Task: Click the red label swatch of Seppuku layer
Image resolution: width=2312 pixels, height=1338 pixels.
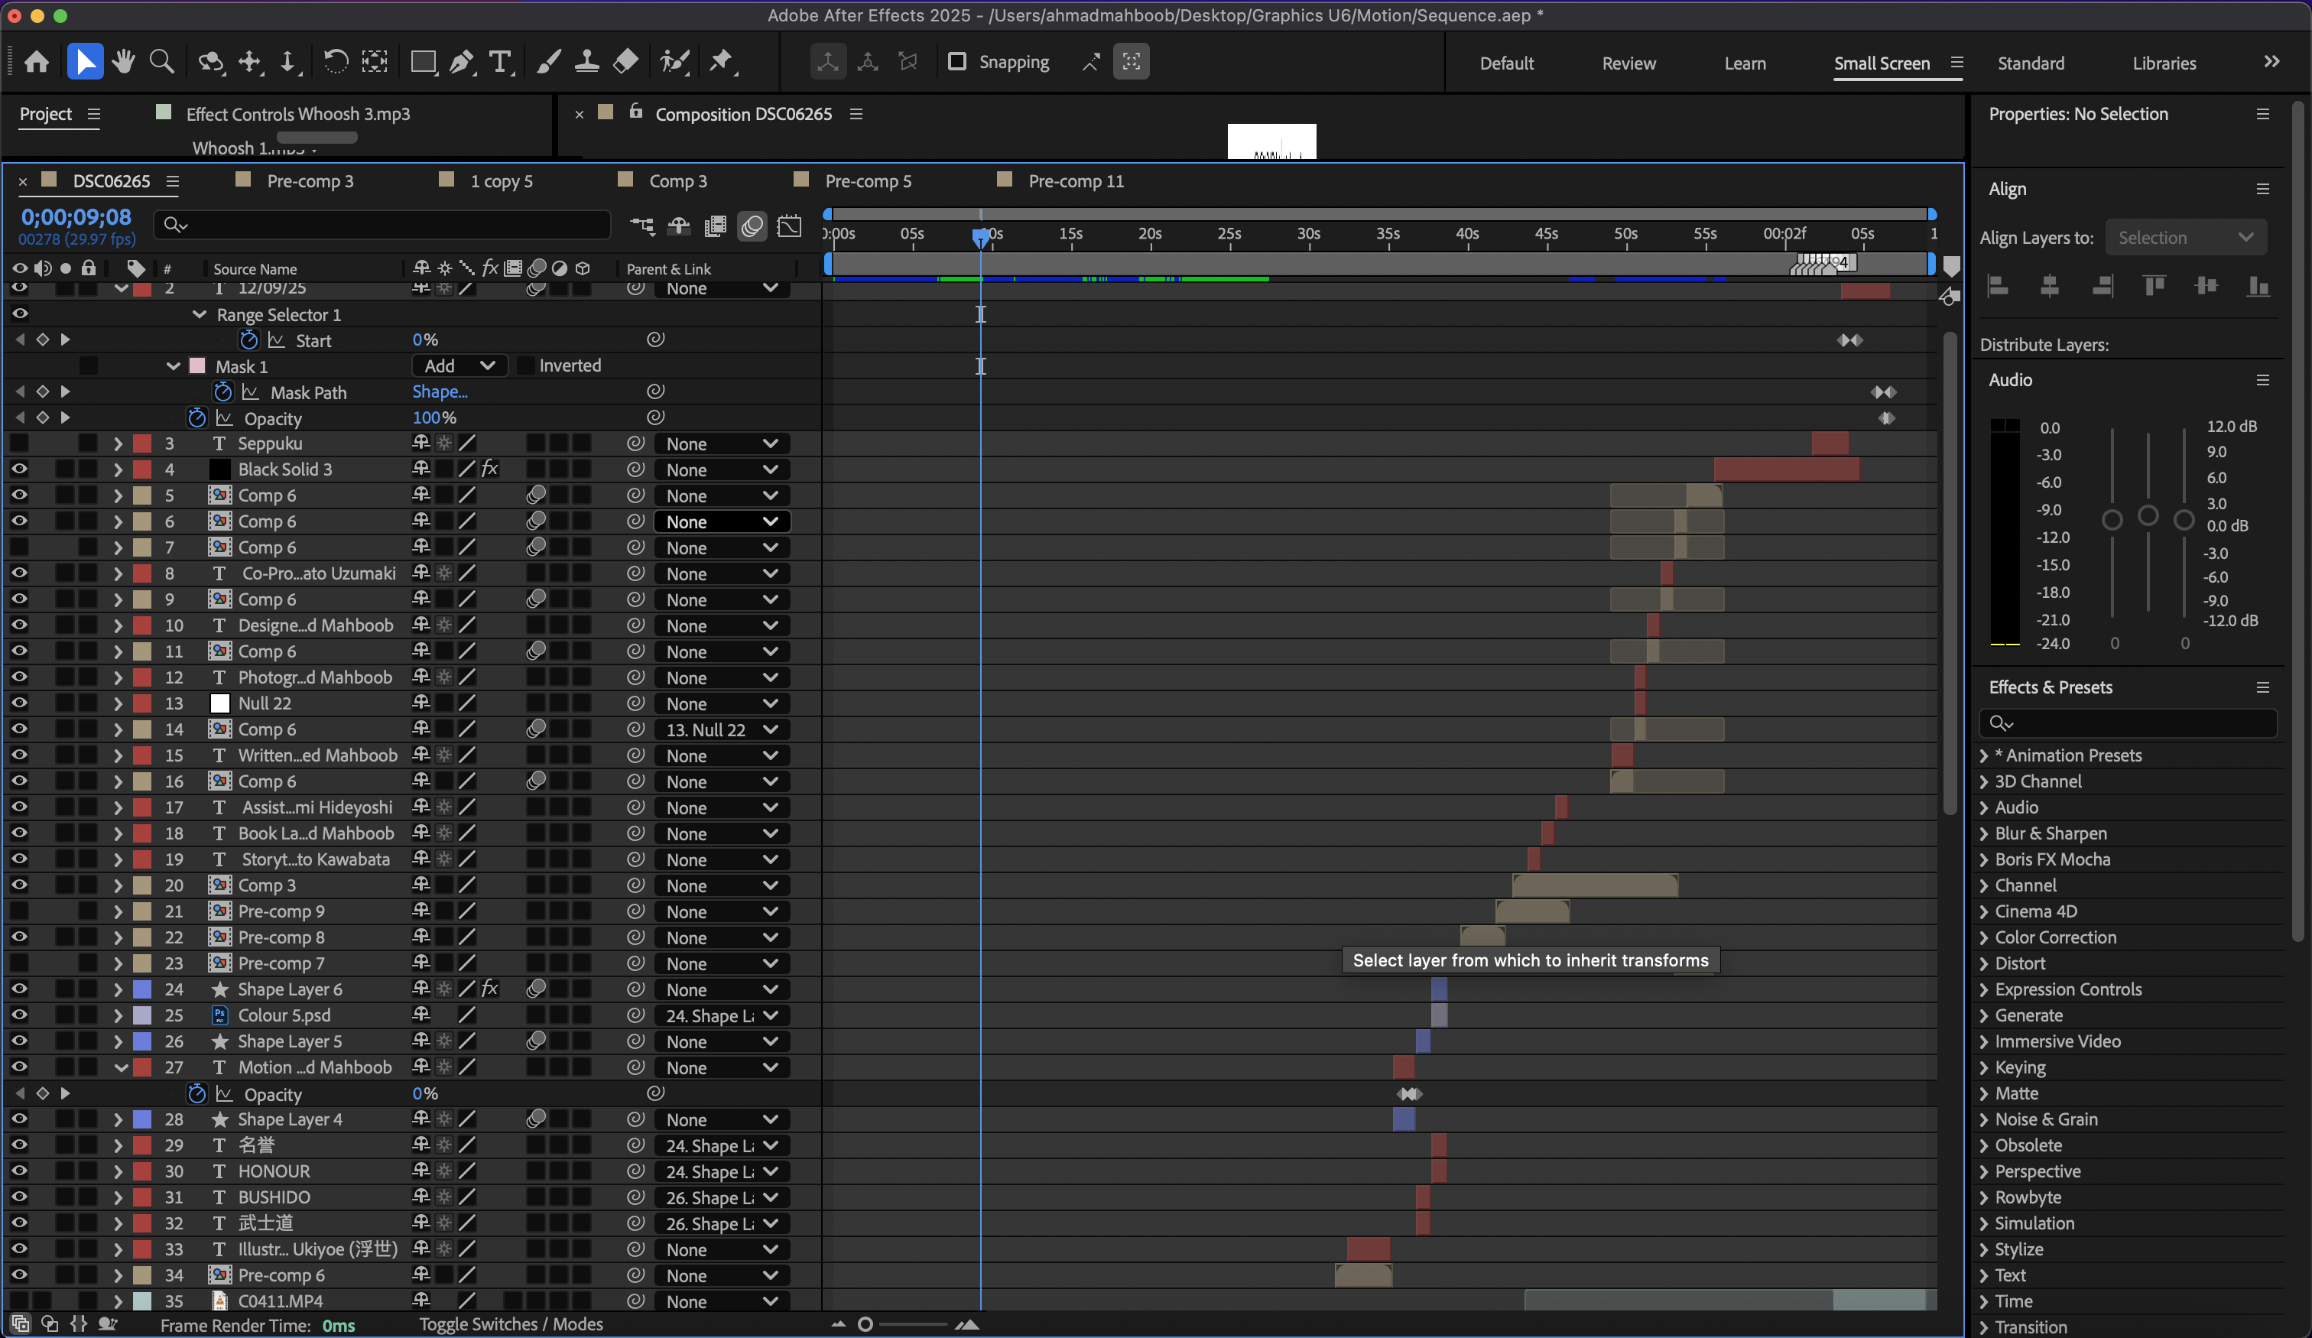Action: 142,443
